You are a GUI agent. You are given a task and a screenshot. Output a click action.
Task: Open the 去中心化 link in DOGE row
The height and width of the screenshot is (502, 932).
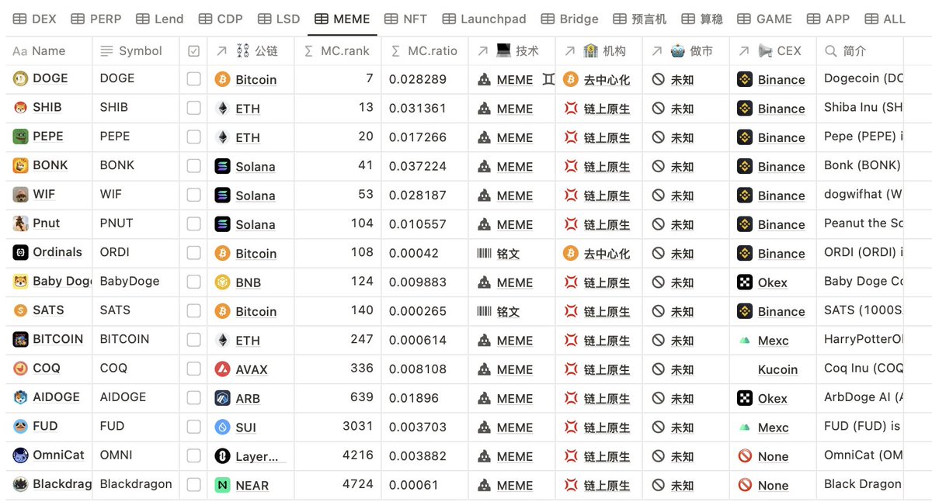point(607,80)
